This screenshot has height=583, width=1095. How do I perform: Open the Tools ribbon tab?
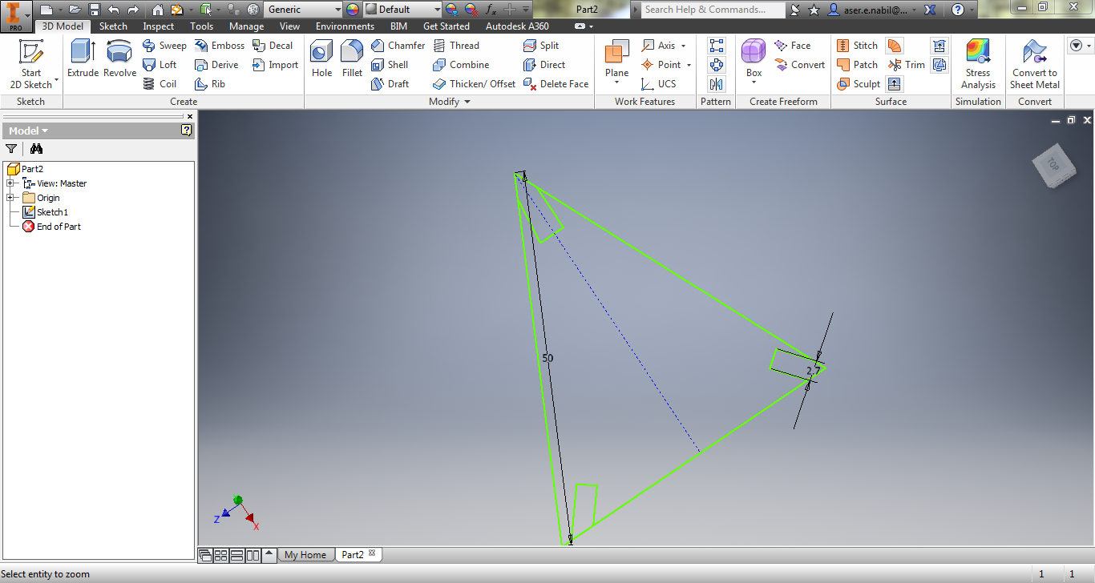coord(202,26)
